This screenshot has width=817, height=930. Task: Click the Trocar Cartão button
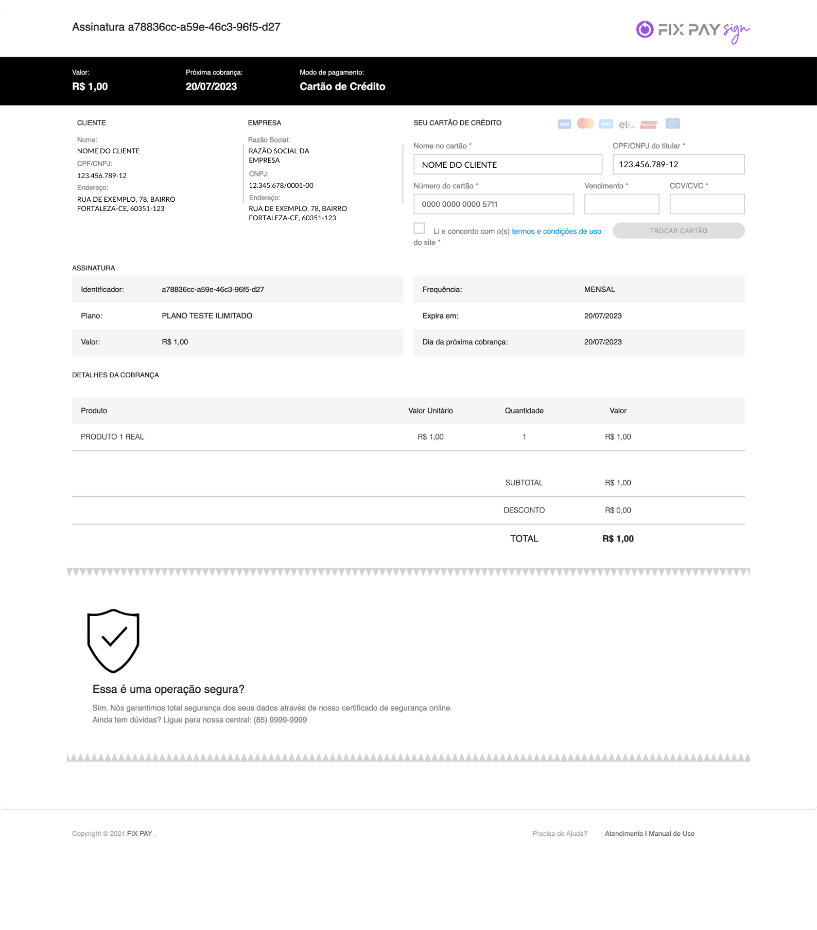(x=679, y=231)
